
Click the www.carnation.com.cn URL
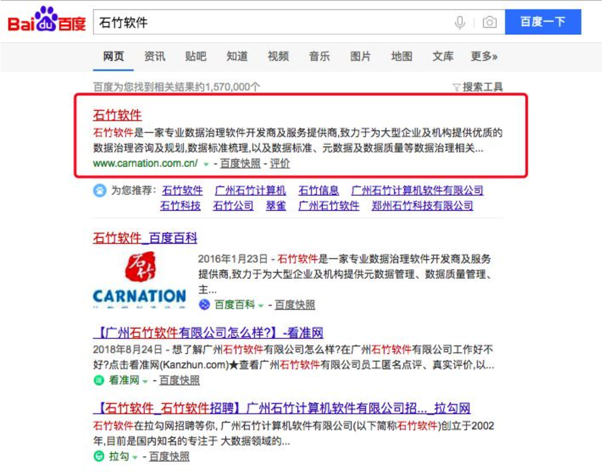(145, 164)
